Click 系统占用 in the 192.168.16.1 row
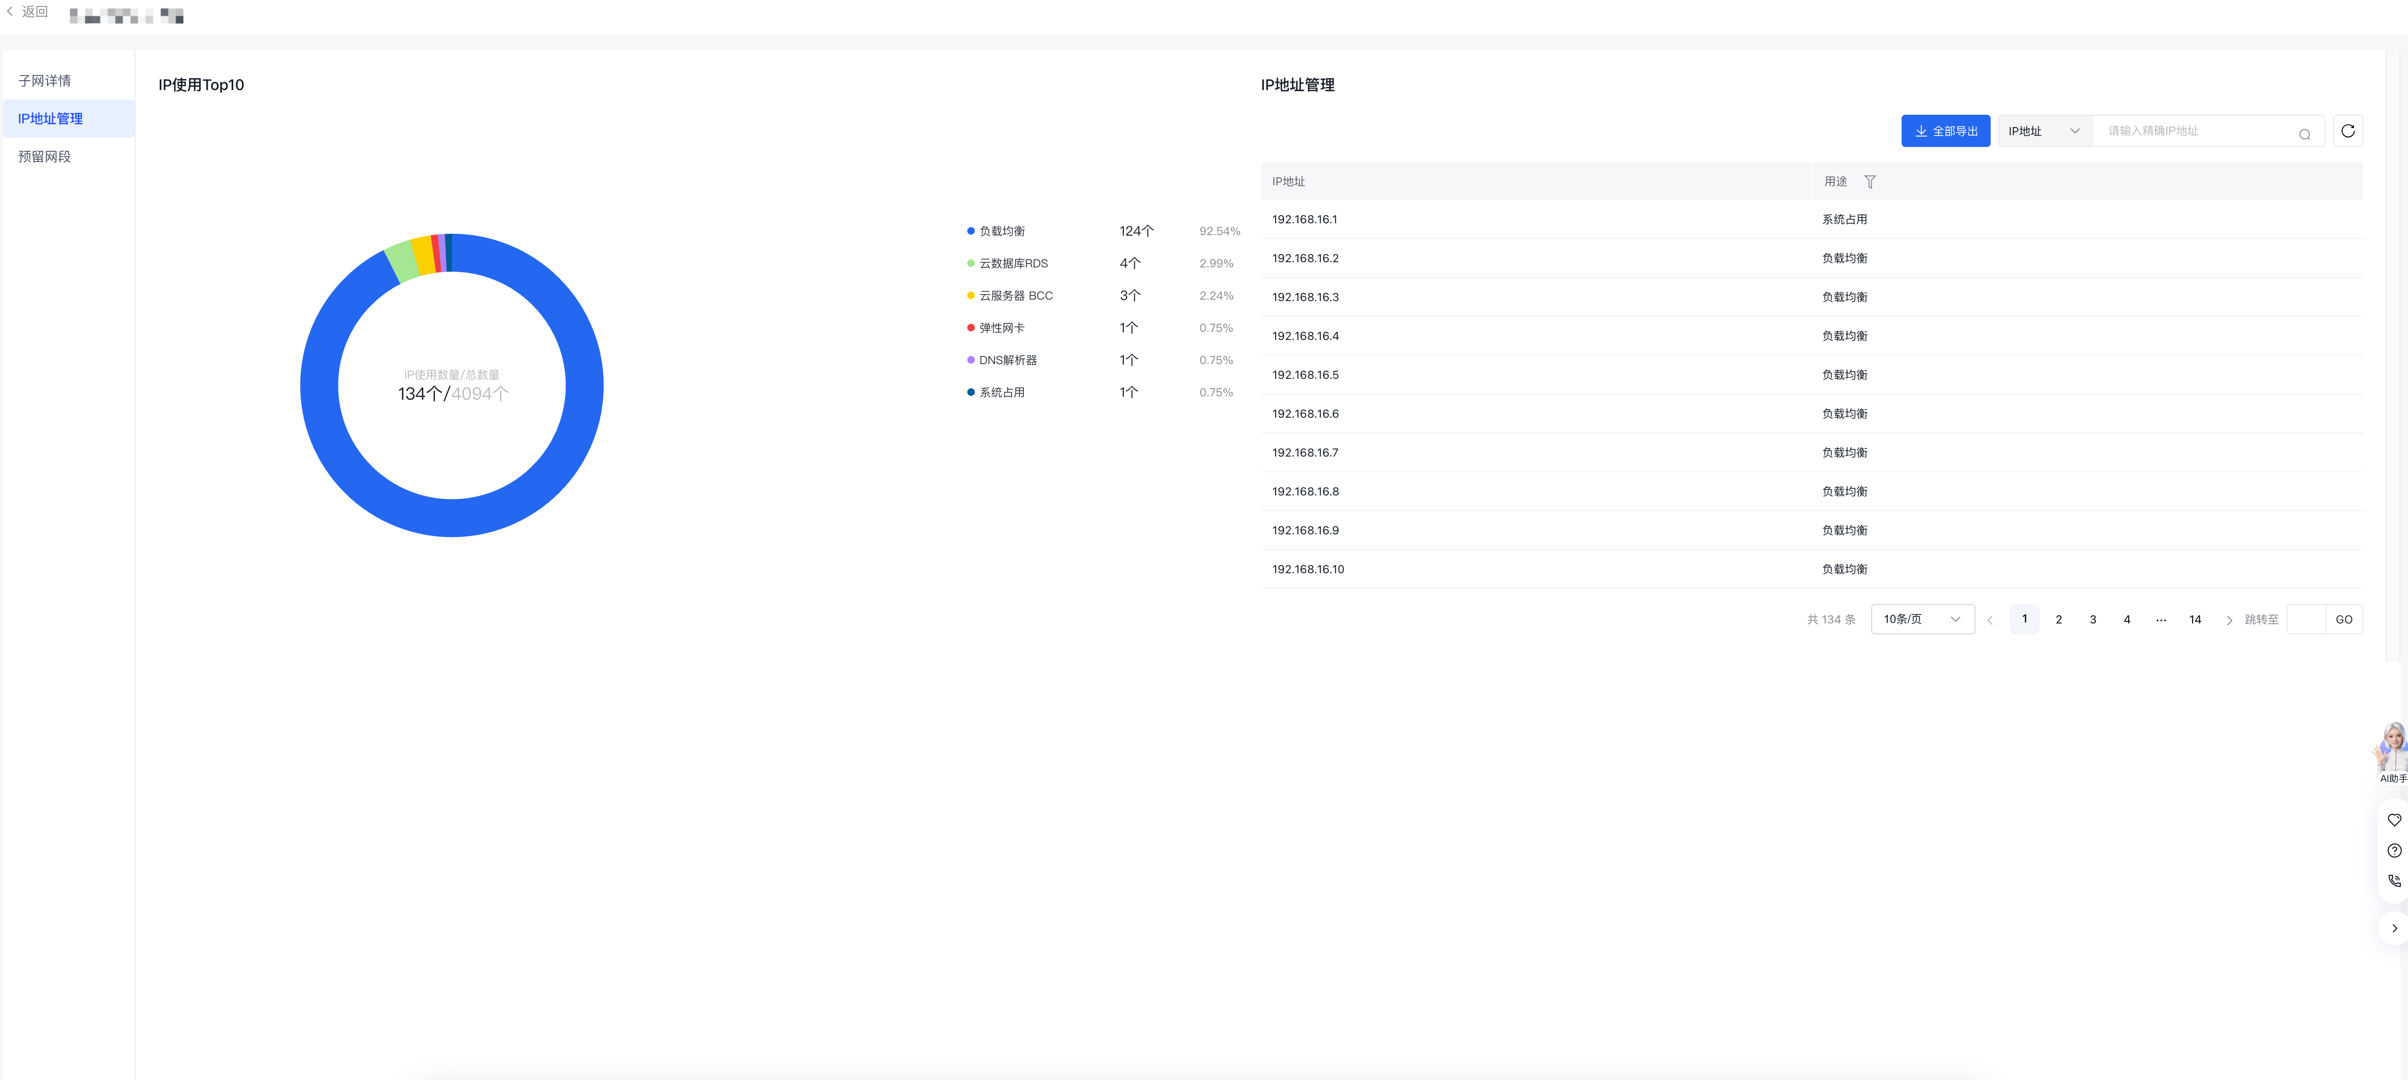2408x1080 pixels. [x=1844, y=220]
